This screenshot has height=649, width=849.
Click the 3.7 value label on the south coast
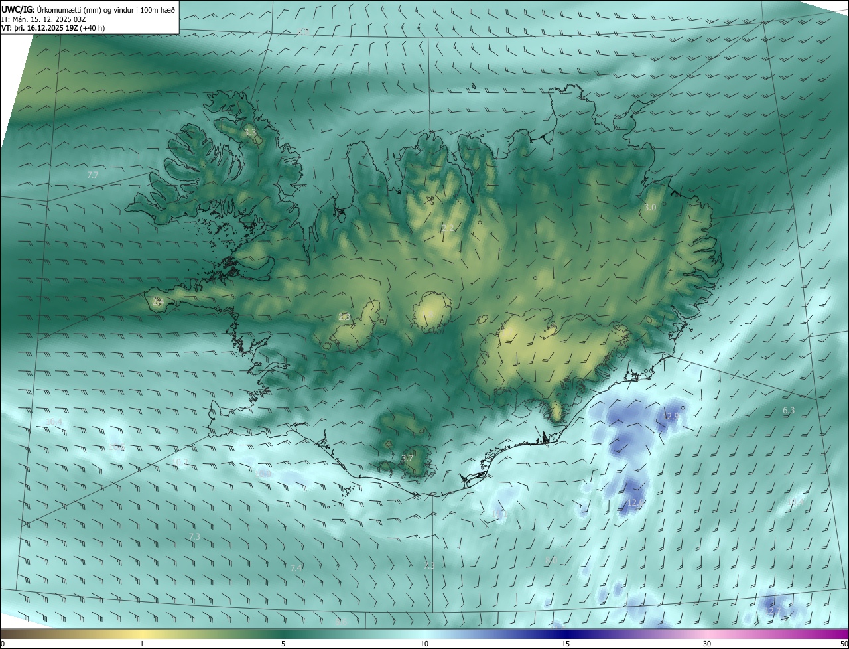[x=407, y=458]
